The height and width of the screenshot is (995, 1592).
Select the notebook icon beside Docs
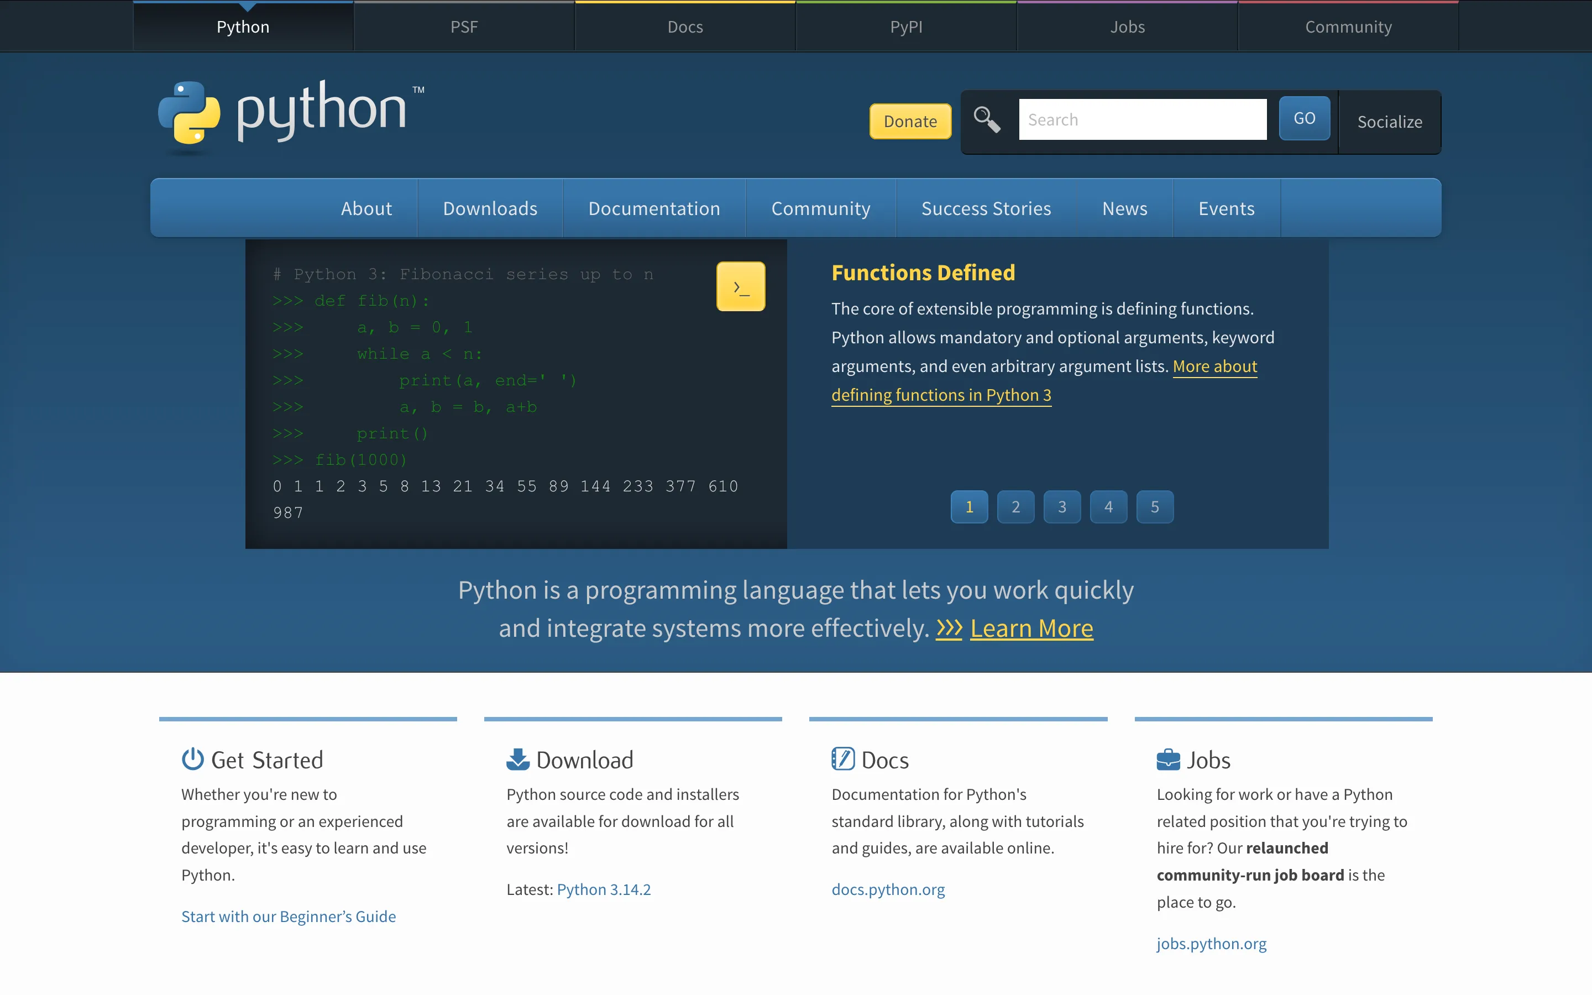(x=844, y=758)
